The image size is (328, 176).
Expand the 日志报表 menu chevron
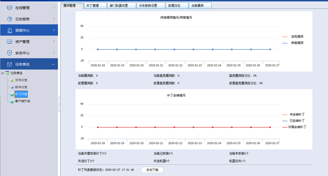click(x=54, y=19)
